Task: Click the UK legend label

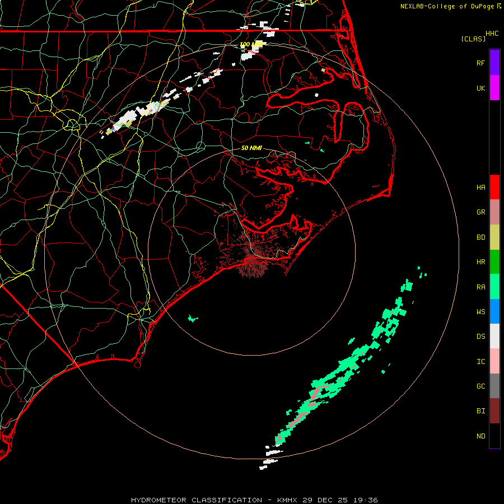Action: click(x=480, y=88)
